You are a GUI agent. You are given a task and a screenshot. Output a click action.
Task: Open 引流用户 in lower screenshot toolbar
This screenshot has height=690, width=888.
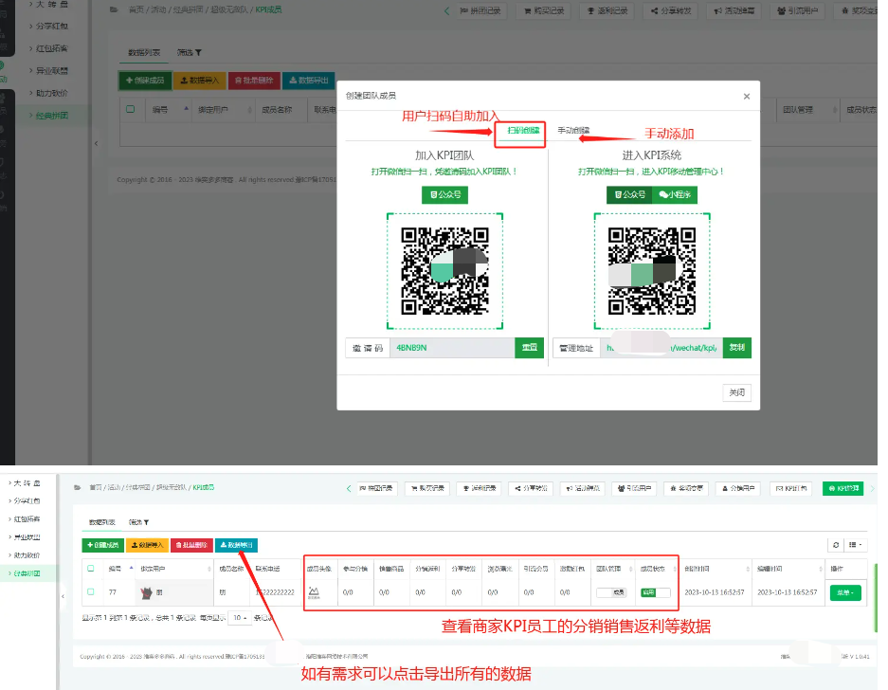634,488
